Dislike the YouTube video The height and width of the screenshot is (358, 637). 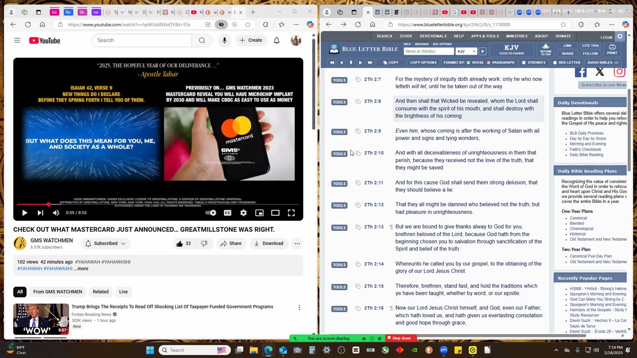(204, 244)
